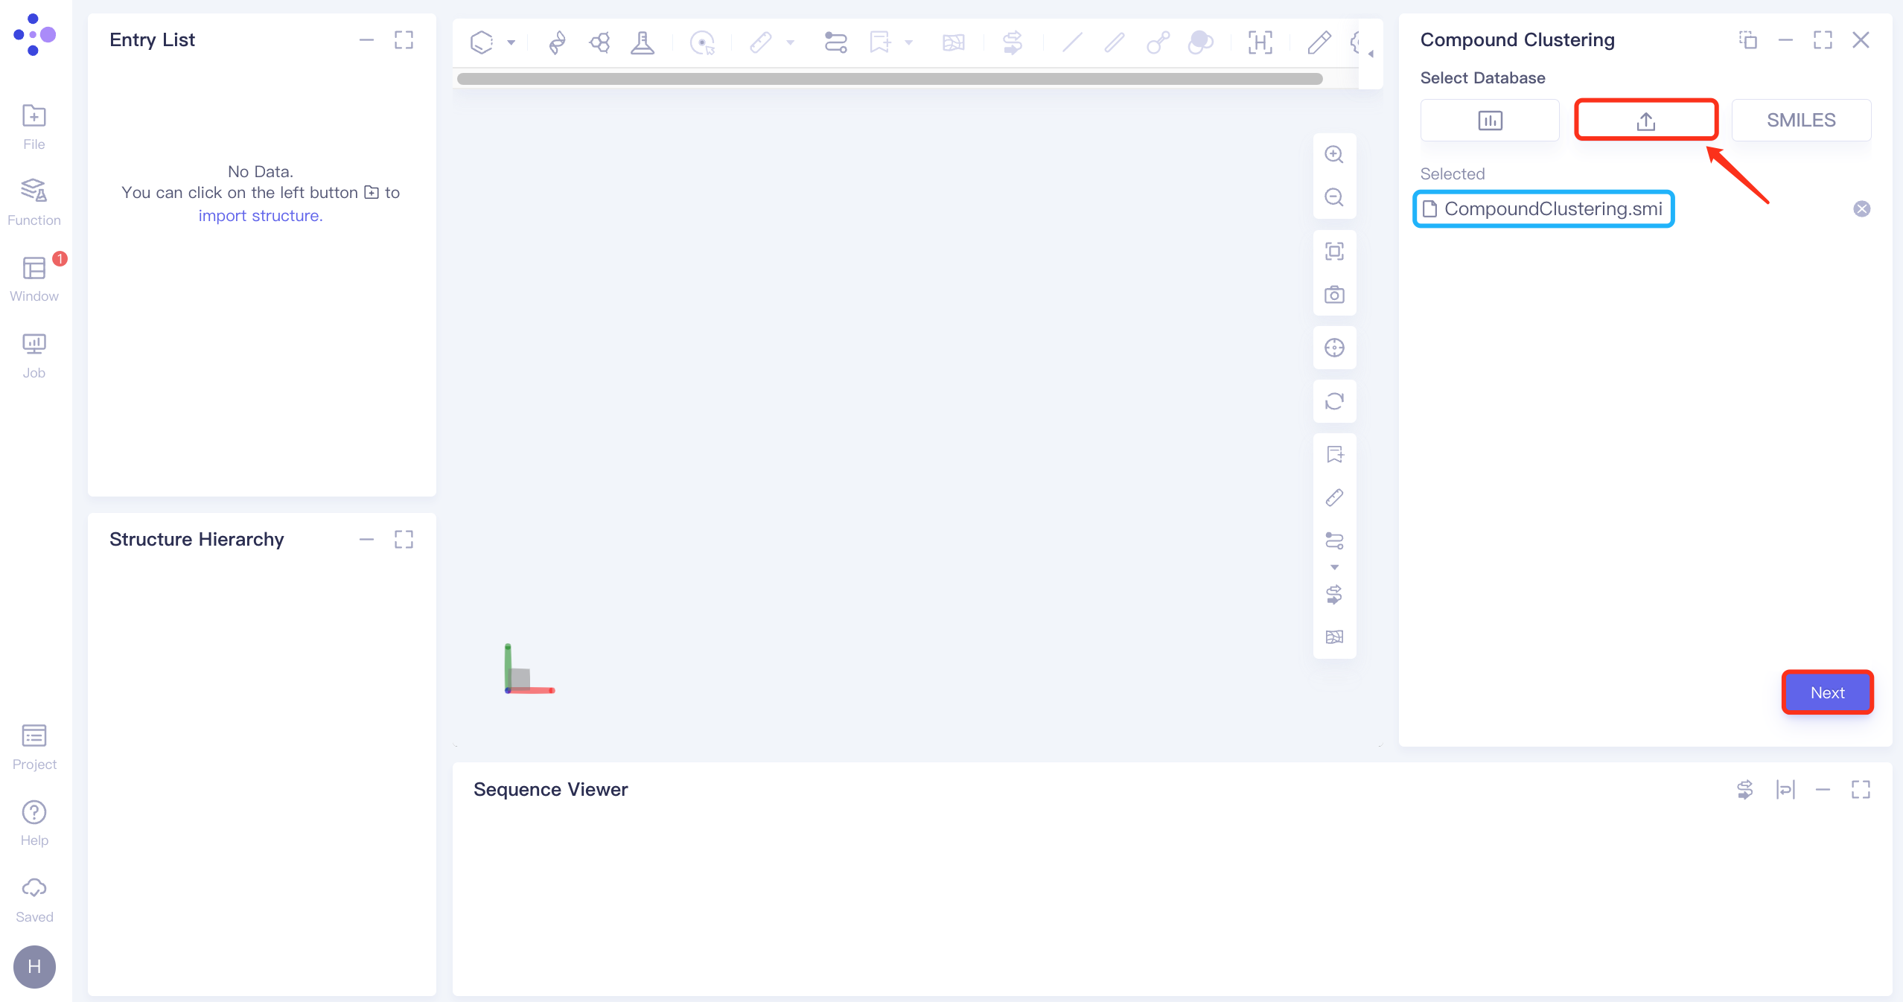This screenshot has width=1903, height=1002.
Task: Expand the label tool dropdown arrow
Action: tap(909, 42)
